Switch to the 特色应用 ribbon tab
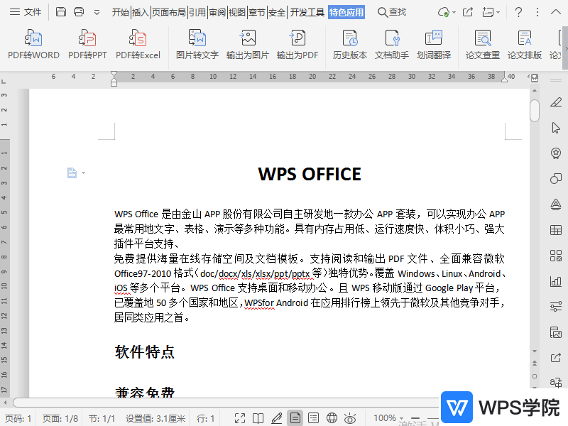 (346, 12)
